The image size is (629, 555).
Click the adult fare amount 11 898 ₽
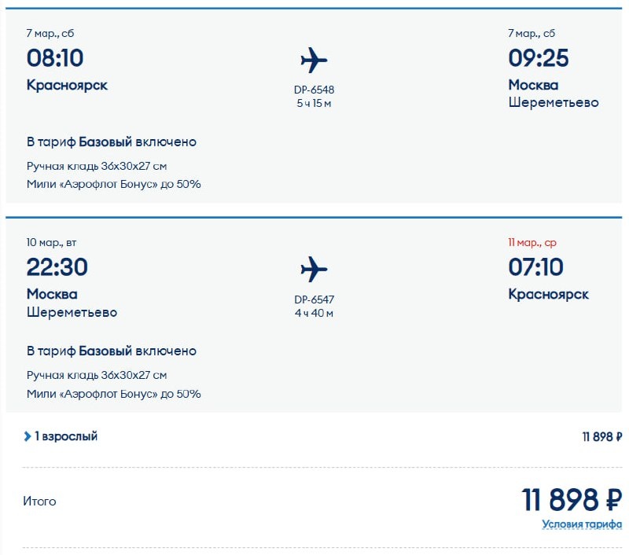[x=602, y=437]
